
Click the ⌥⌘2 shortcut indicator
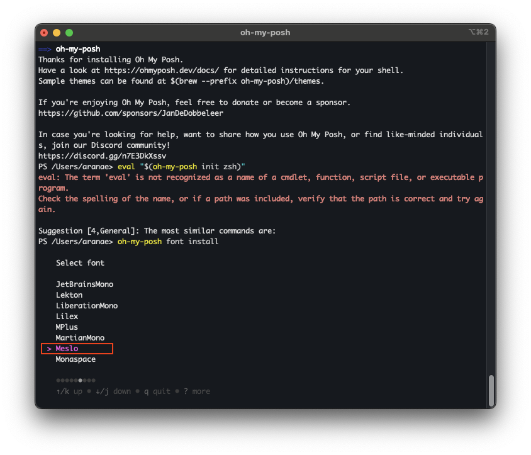coord(478,32)
